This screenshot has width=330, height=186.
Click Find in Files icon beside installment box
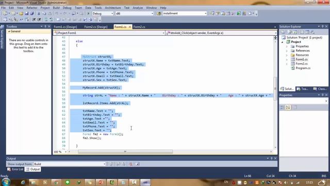[159, 13]
